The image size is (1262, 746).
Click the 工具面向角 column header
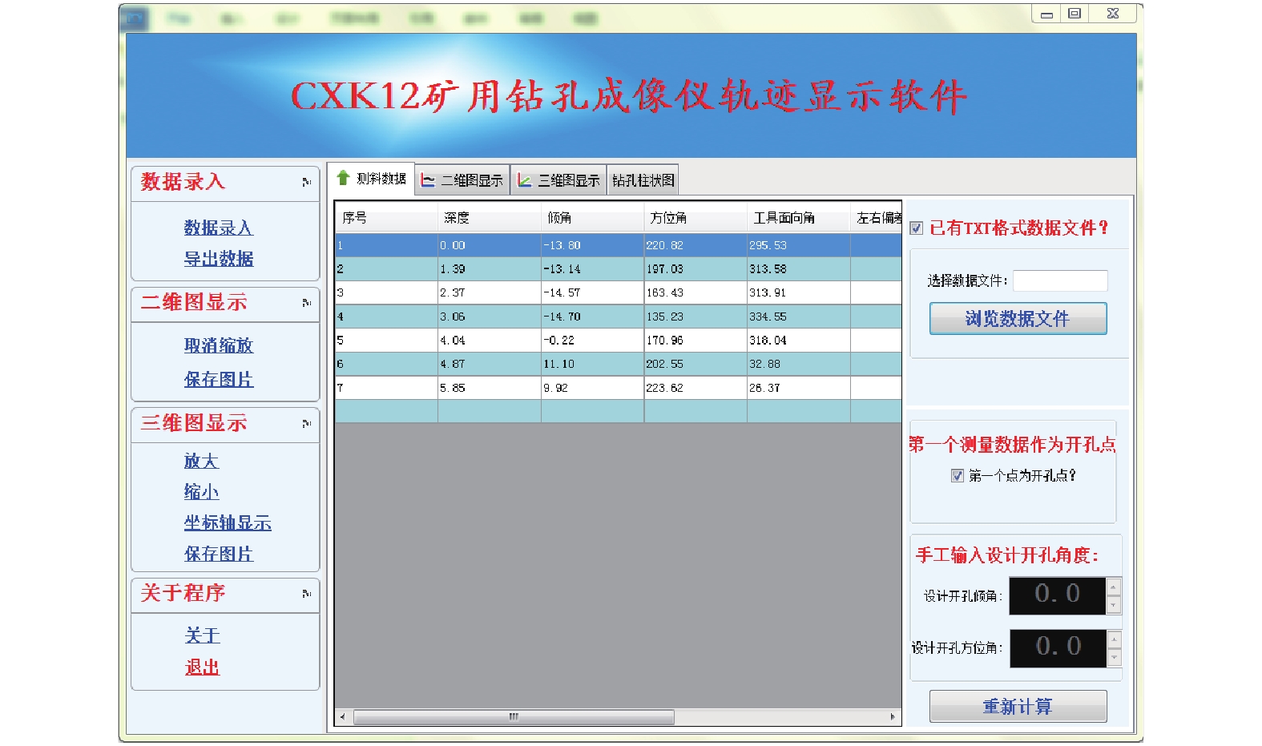798,218
